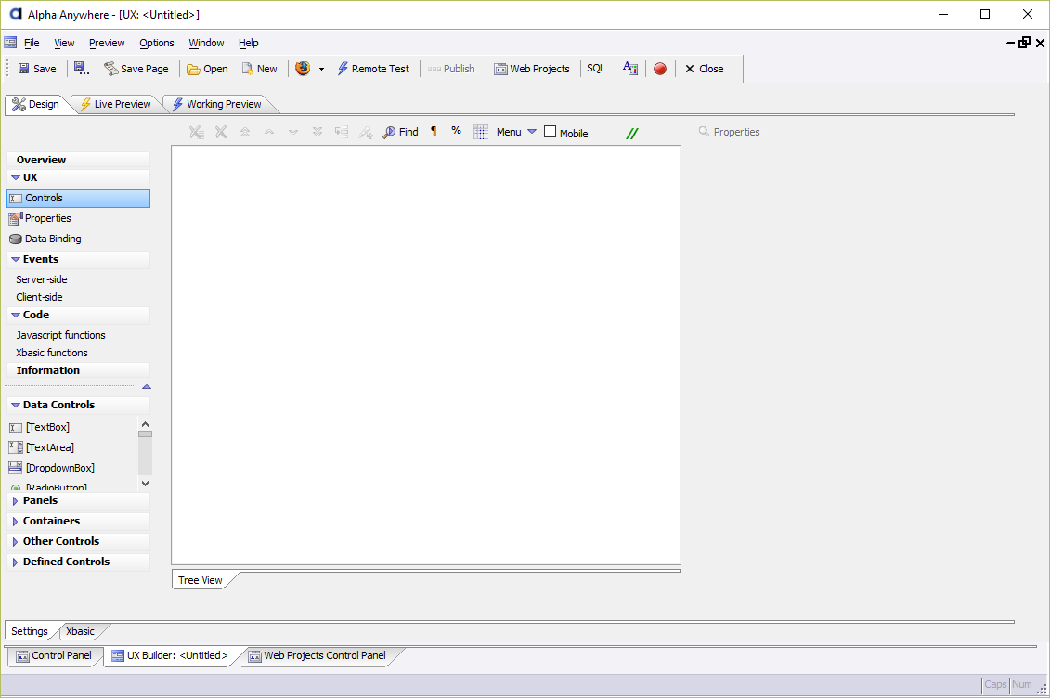Click the paragraph mark icon
This screenshot has width=1050, height=698.
click(x=434, y=131)
